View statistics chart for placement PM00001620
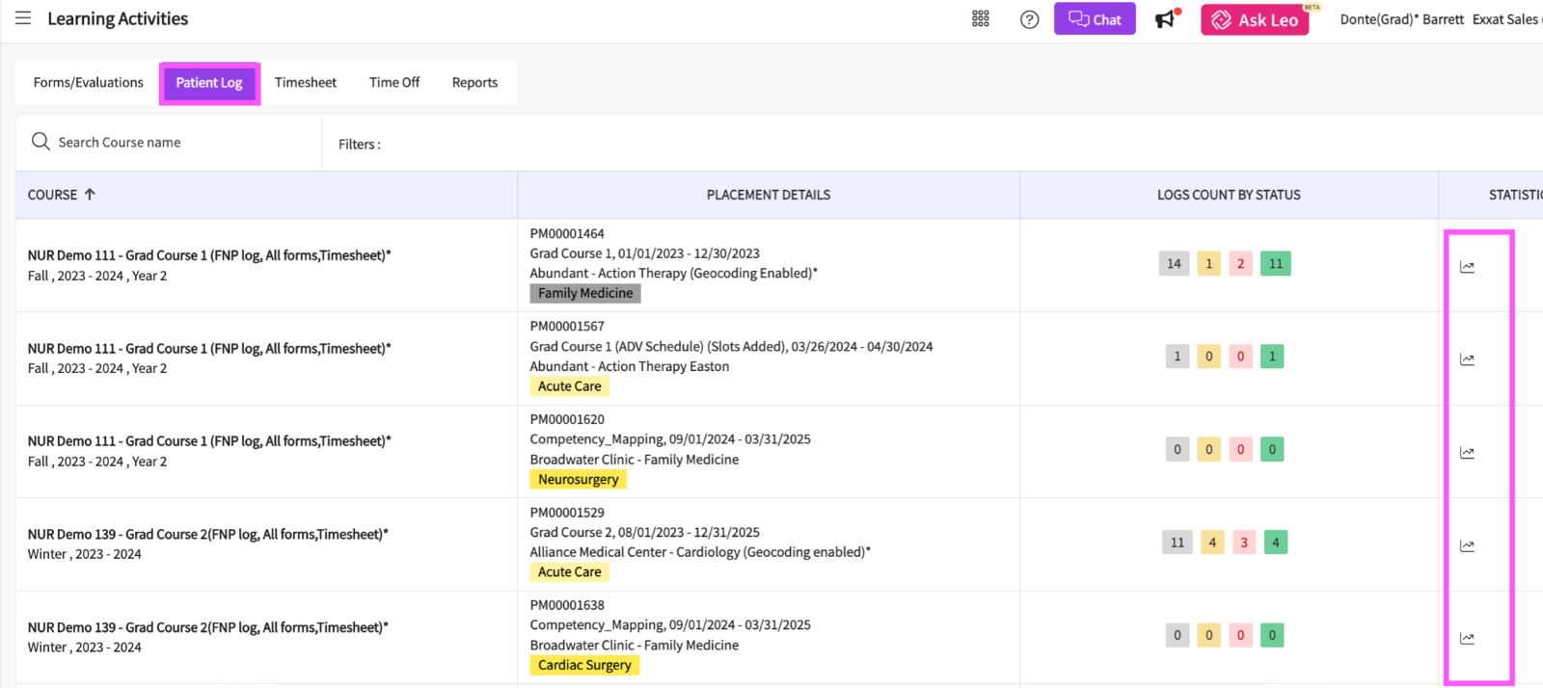The image size is (1543, 688). tap(1467, 453)
